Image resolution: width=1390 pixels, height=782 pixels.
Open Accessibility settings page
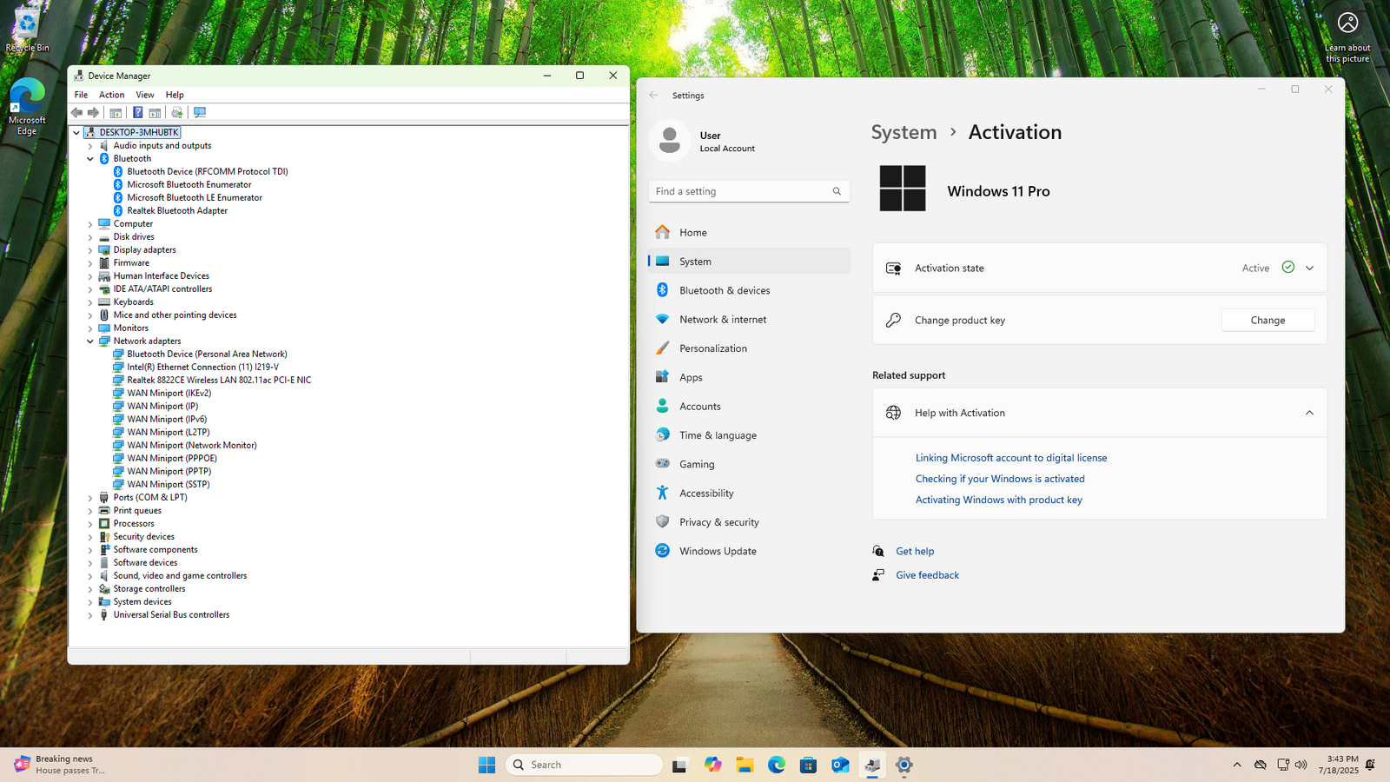pos(705,494)
